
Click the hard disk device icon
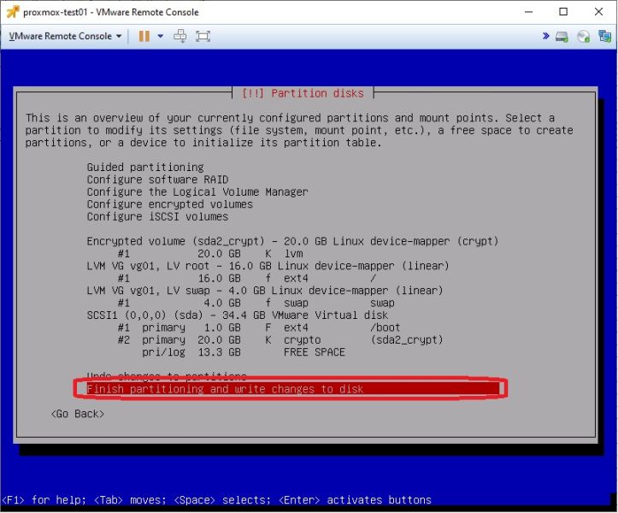tap(562, 37)
